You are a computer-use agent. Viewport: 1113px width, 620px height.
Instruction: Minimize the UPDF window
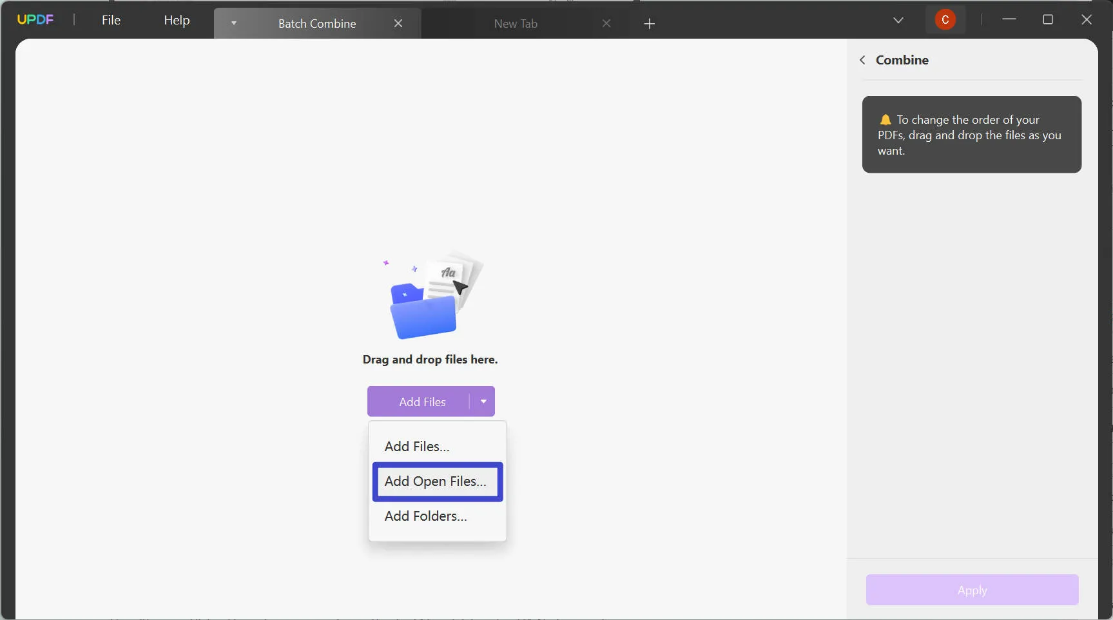1009,19
